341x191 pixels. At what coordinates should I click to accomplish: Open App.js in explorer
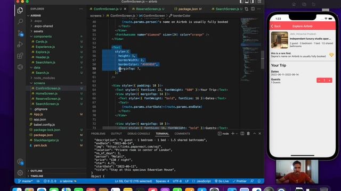[x=38, y=115]
